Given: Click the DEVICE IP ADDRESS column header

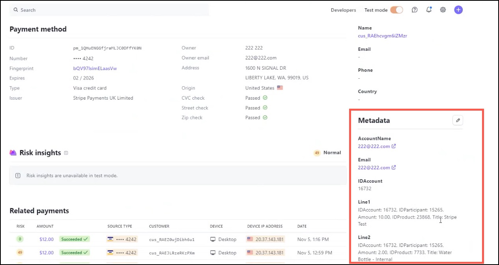Looking at the screenshot, I should coord(265,226).
